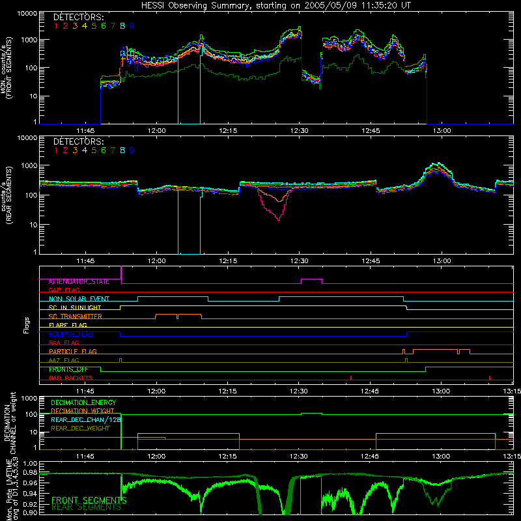Click '12:30' tick under front segments plot
Image resolution: width=521 pixels, height=521 pixels.
pos(300,131)
